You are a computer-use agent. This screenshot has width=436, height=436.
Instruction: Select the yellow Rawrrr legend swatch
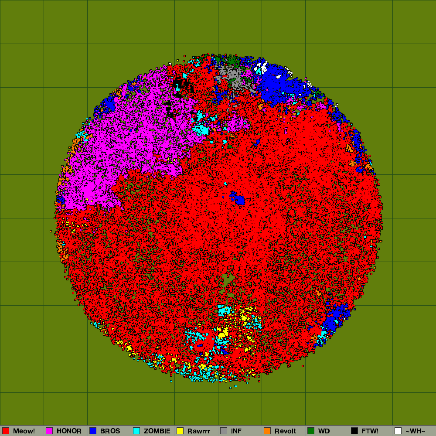pos(180,431)
